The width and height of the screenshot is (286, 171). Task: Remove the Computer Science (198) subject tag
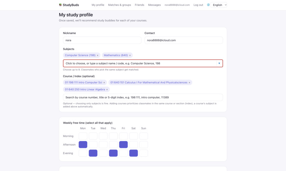[98, 55]
